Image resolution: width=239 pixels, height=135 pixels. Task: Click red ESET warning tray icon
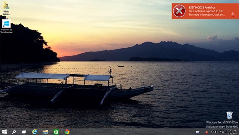pyautogui.click(x=207, y=132)
